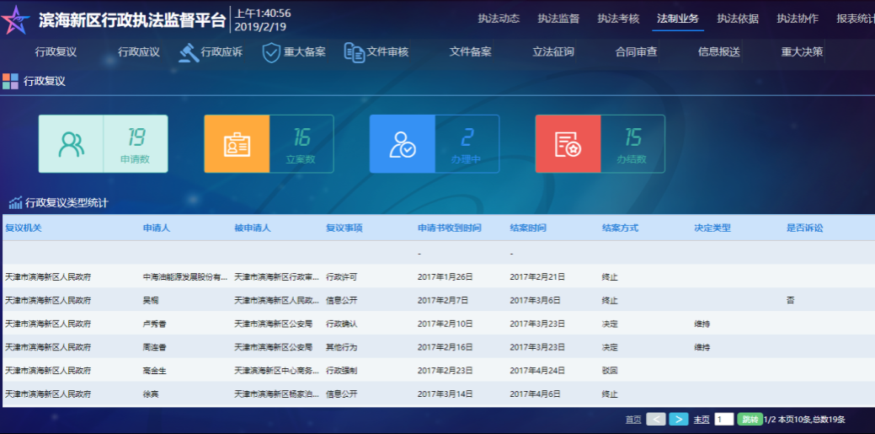This screenshot has width=875, height=434.
Task: Click the 末页 pagination link
Action: [x=702, y=420]
